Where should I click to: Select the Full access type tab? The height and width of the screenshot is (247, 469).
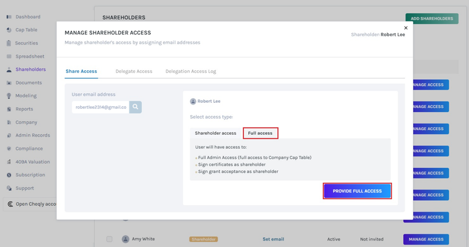260,133
